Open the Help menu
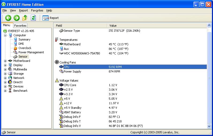Image resolution: width=213 pixels, height=136 pixels. (x=49, y=10)
